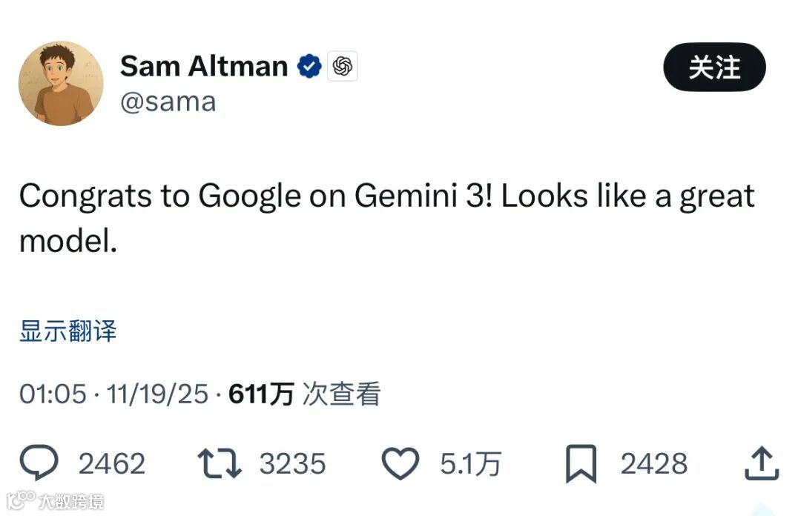Image resolution: width=801 pixels, height=516 pixels.
Task: Click the 5.1万 likes count
Action: (x=470, y=464)
